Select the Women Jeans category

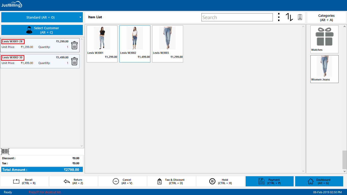pyautogui.click(x=324, y=69)
